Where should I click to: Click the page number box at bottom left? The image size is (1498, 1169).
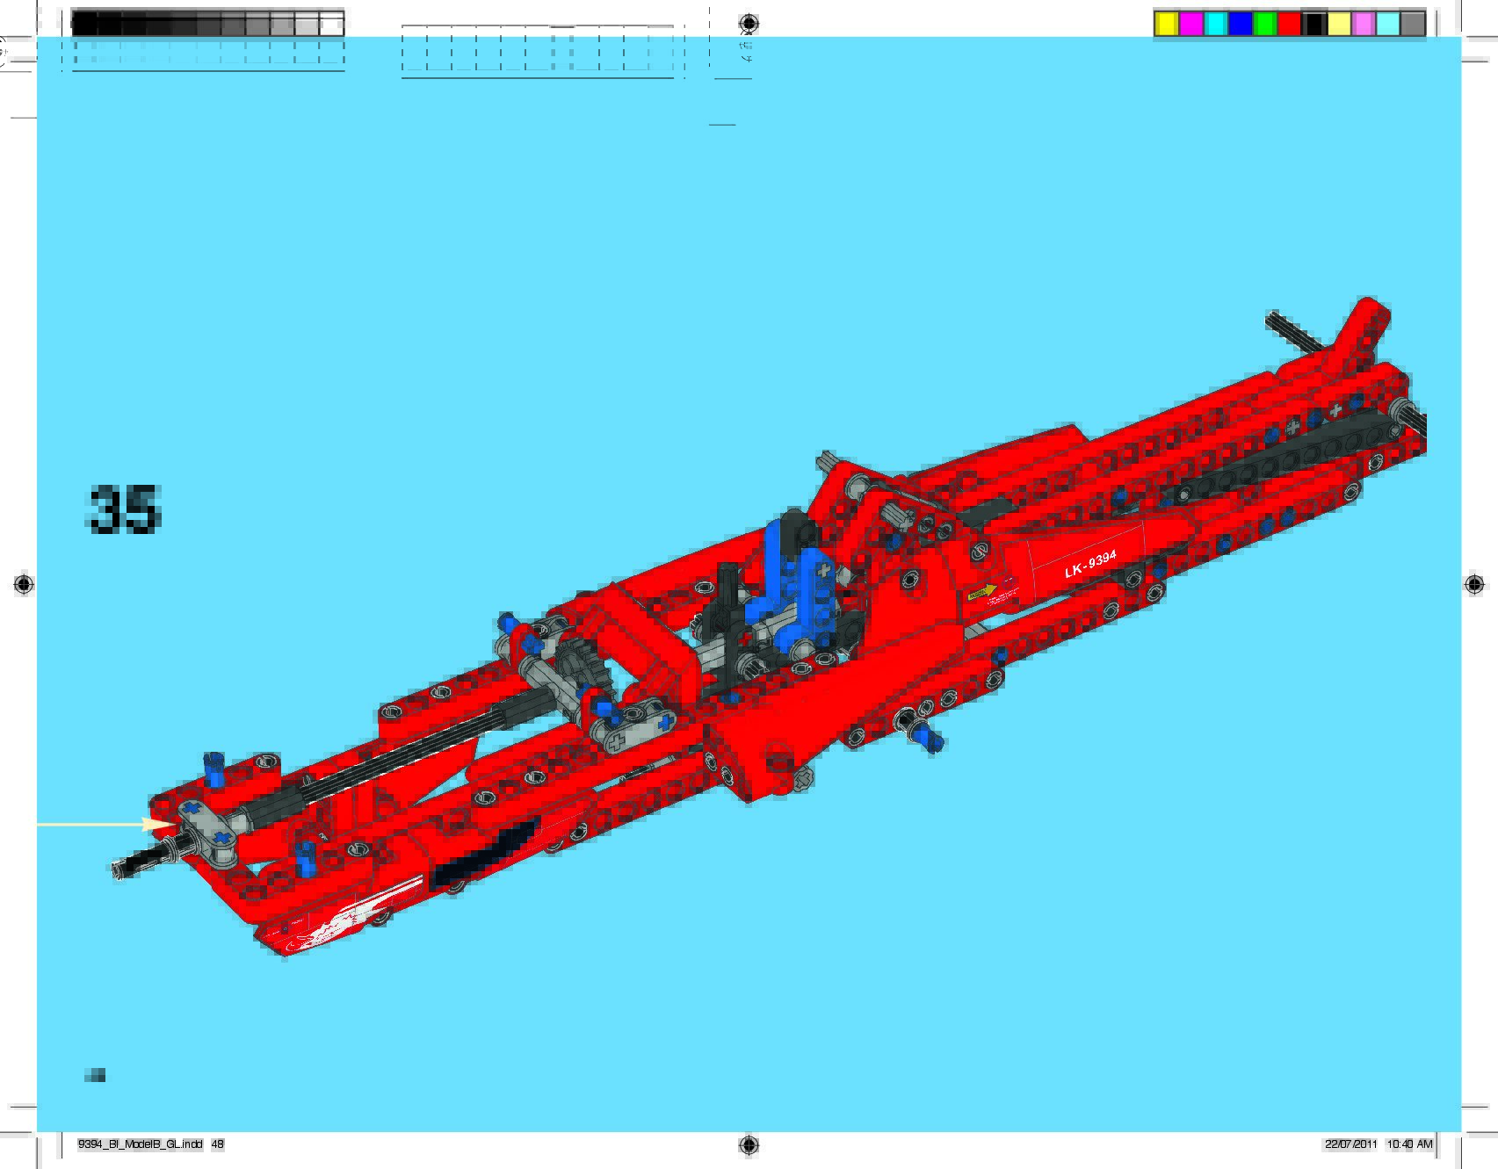96,1075
